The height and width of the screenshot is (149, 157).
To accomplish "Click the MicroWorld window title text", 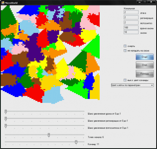I will point(11,3).
